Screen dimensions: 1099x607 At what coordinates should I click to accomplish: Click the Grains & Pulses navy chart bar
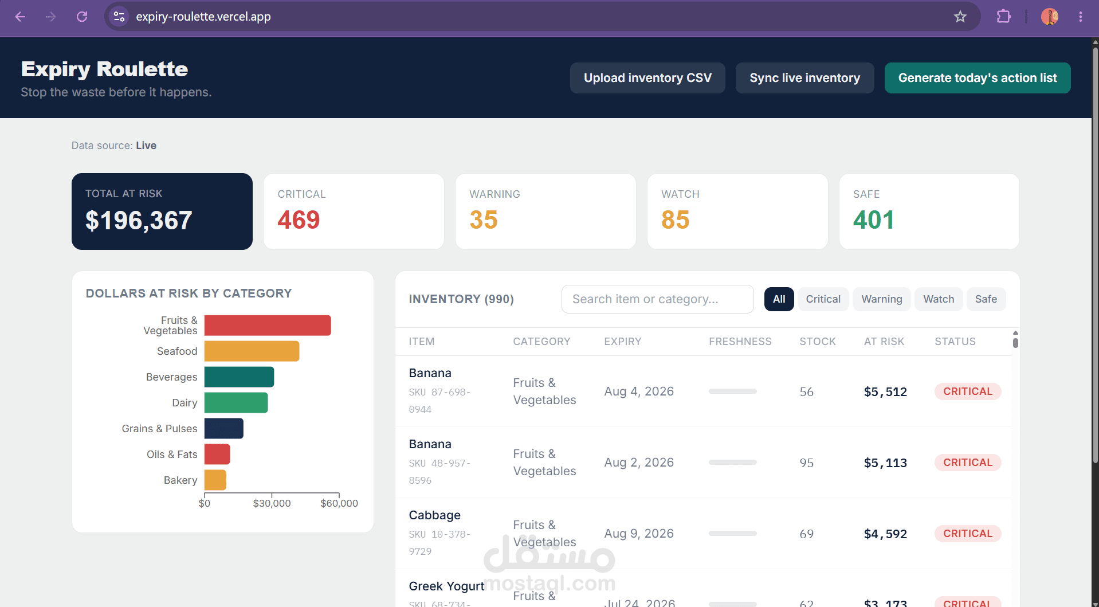[x=224, y=429]
